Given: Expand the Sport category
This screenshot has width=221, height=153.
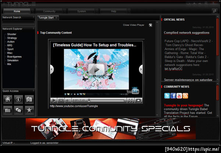Looking at the screenshot, I should coord(10,49).
